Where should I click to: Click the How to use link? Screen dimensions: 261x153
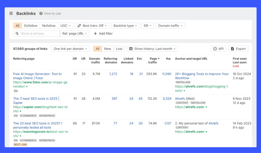pos(53,13)
